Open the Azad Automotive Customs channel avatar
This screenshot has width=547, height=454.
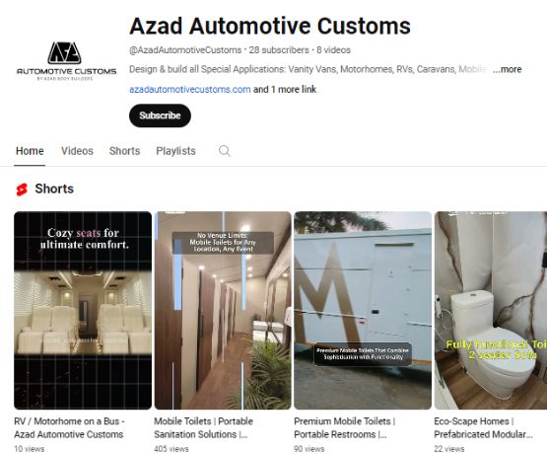coord(66,61)
